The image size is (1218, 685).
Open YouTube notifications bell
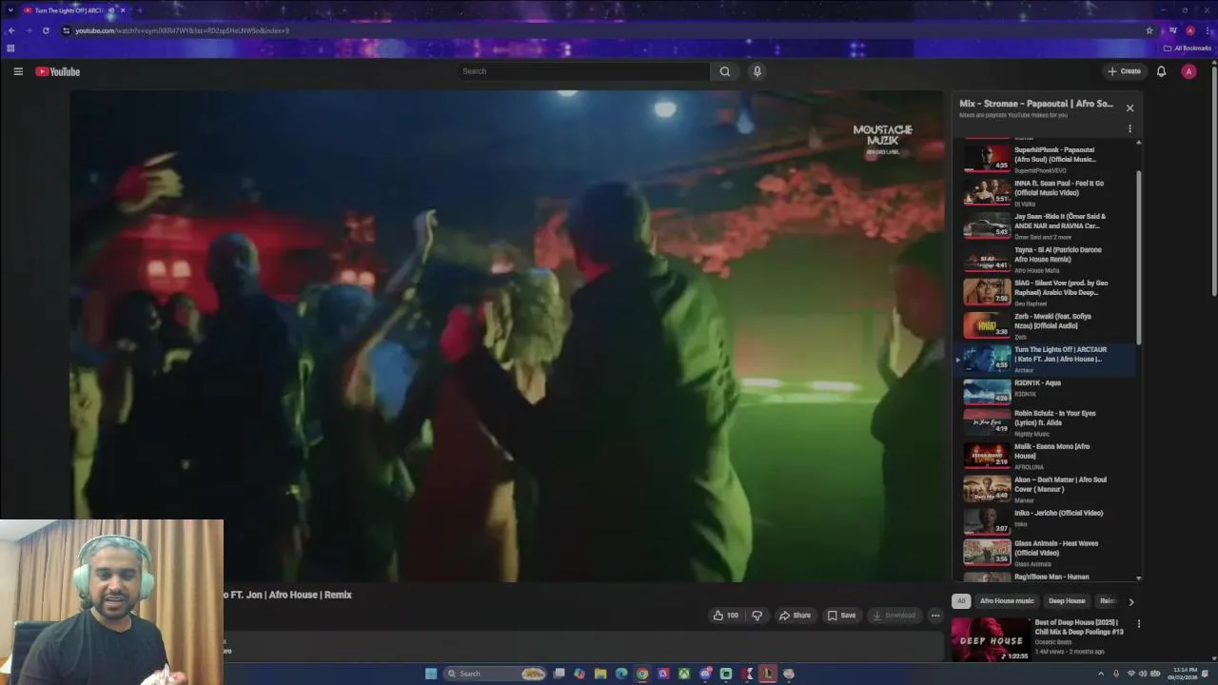(1161, 71)
